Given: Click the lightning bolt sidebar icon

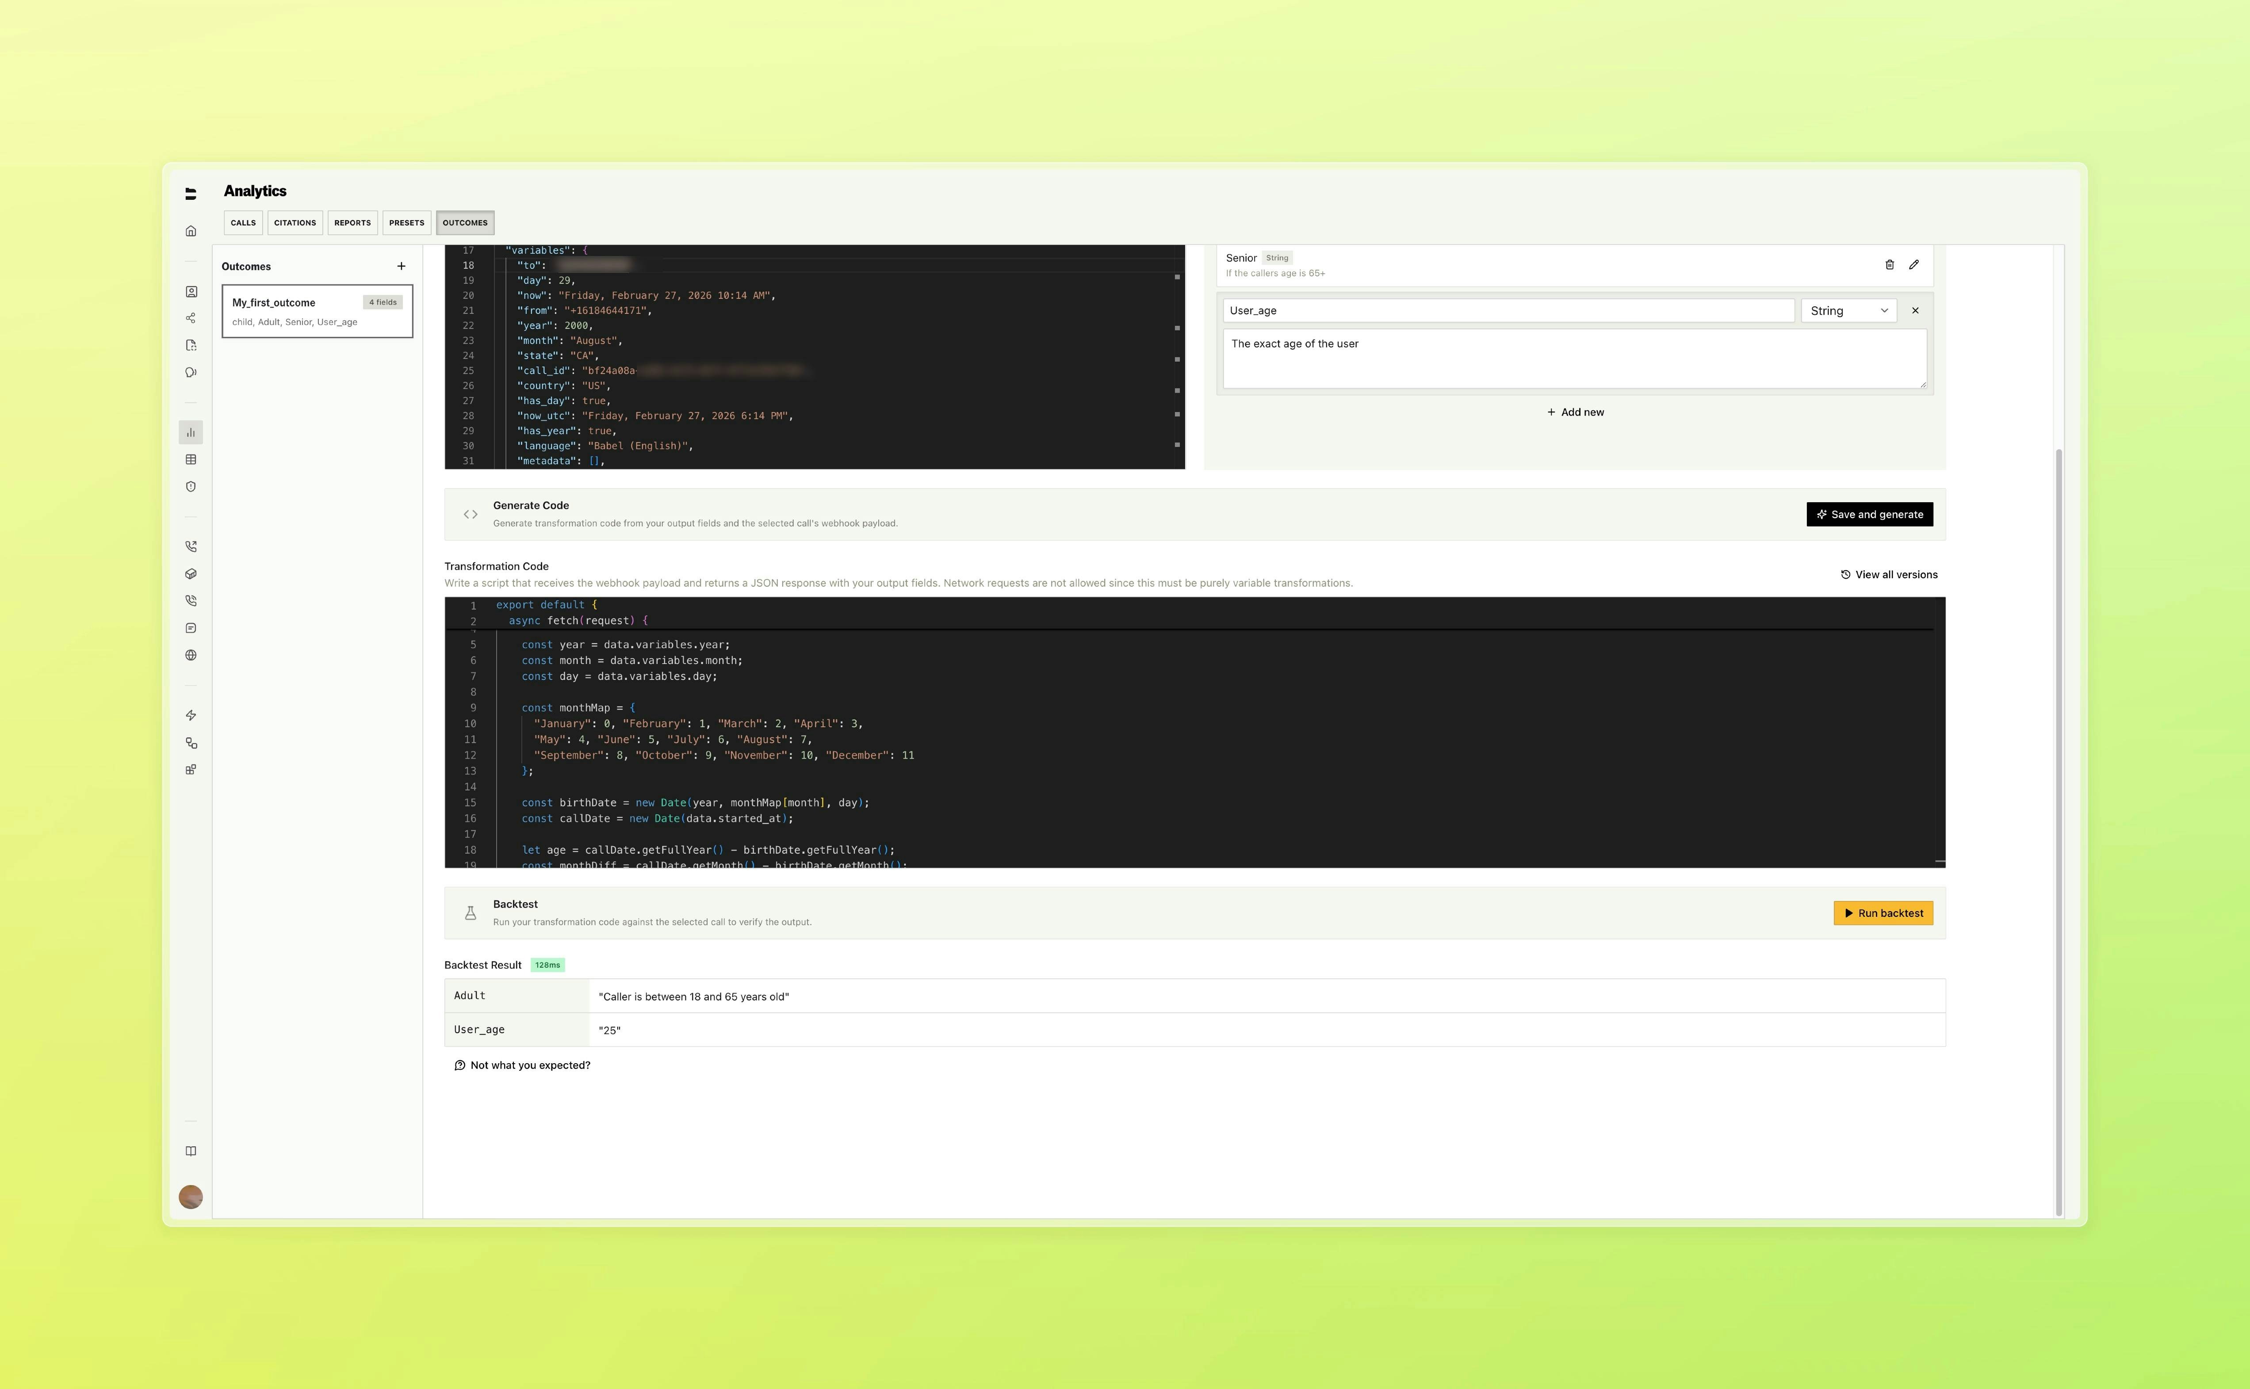Looking at the screenshot, I should (x=191, y=716).
